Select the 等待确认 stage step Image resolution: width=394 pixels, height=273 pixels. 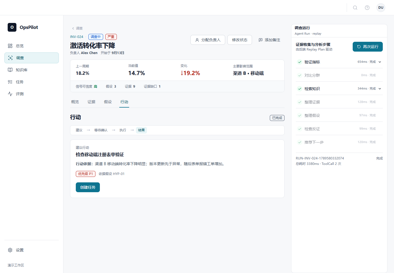pos(101,130)
